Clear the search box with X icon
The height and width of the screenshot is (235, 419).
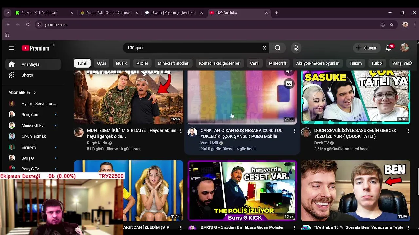(264, 48)
